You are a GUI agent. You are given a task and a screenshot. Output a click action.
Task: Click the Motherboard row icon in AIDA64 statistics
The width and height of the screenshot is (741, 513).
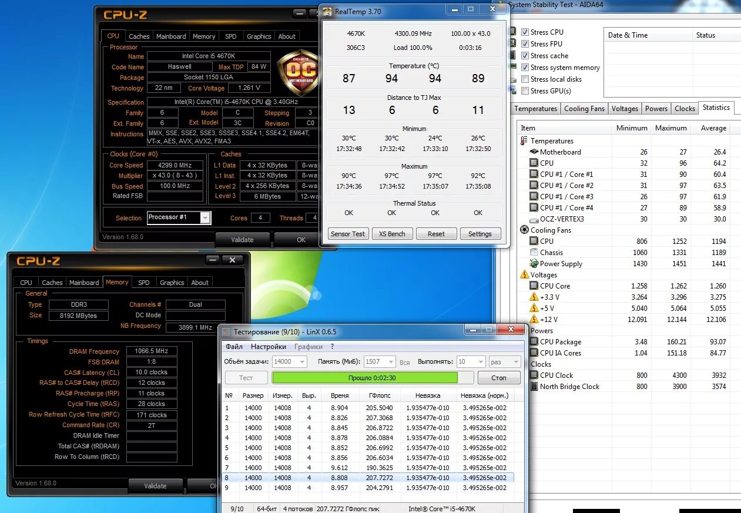point(534,152)
